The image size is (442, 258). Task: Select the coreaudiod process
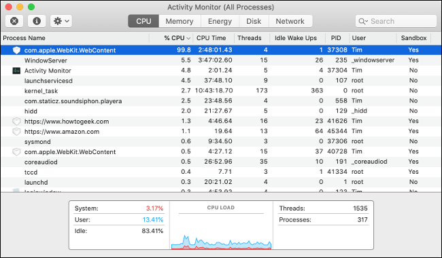(41, 162)
